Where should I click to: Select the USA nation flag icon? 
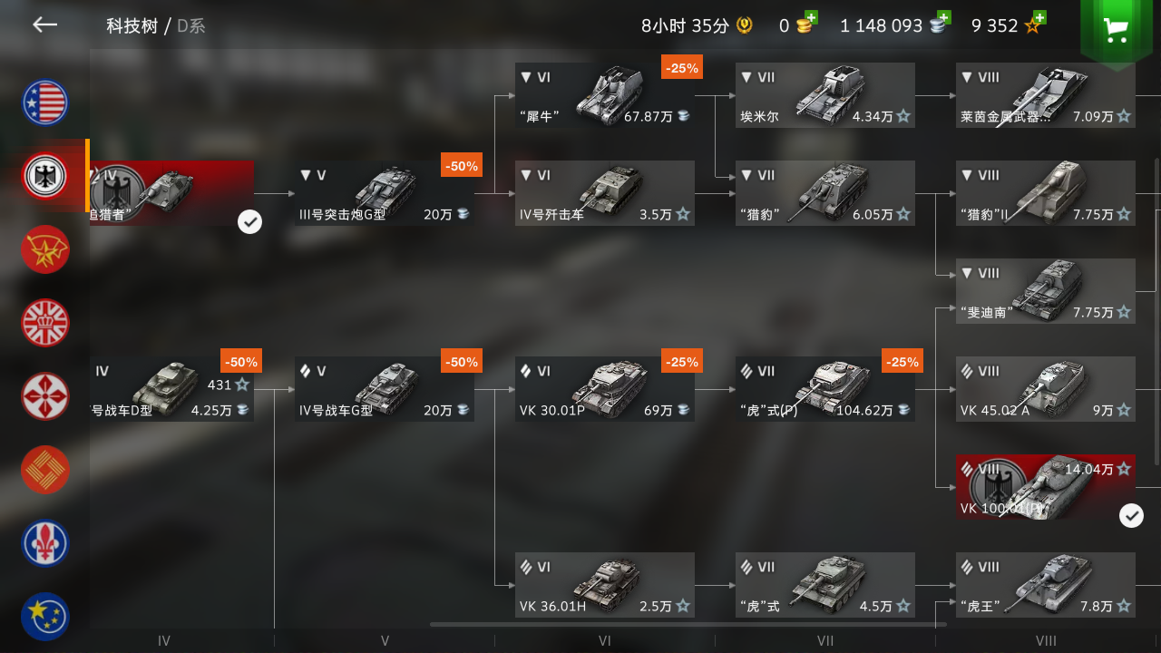pyautogui.click(x=45, y=102)
